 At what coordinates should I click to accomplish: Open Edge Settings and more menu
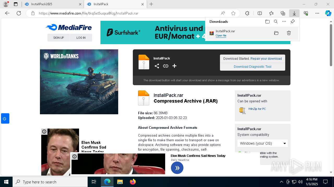point(317,13)
